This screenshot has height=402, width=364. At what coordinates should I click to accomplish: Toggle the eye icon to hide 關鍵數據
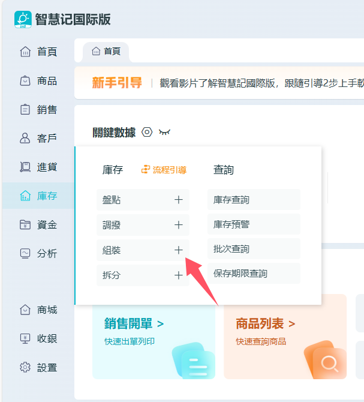164,132
